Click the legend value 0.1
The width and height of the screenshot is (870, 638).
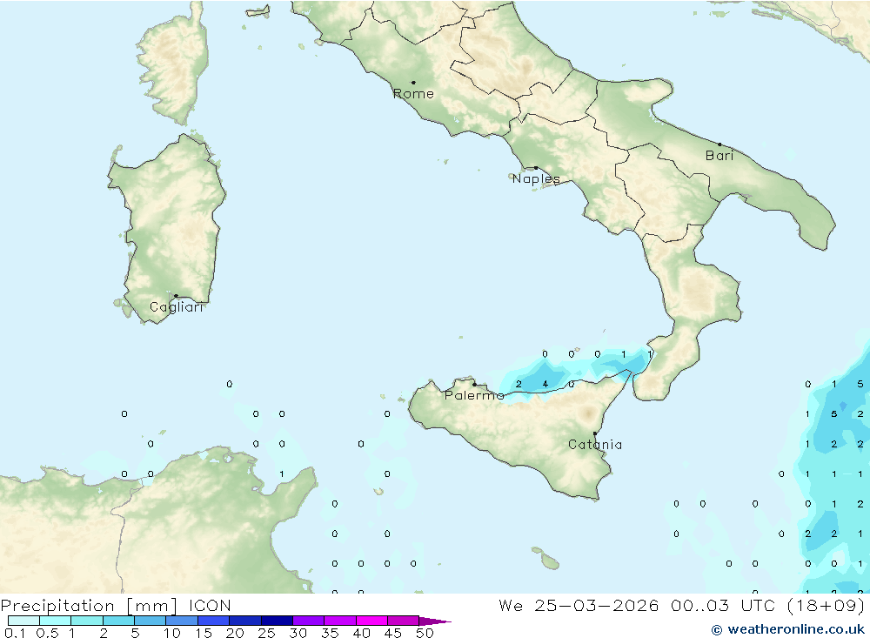pos(15,633)
